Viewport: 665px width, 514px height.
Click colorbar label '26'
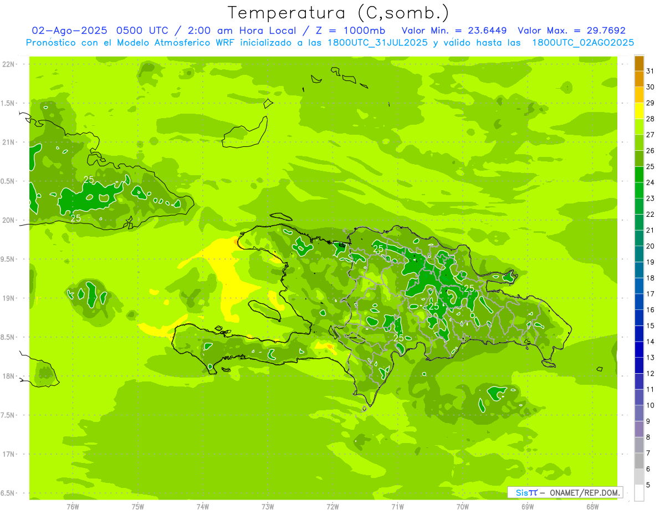point(651,151)
